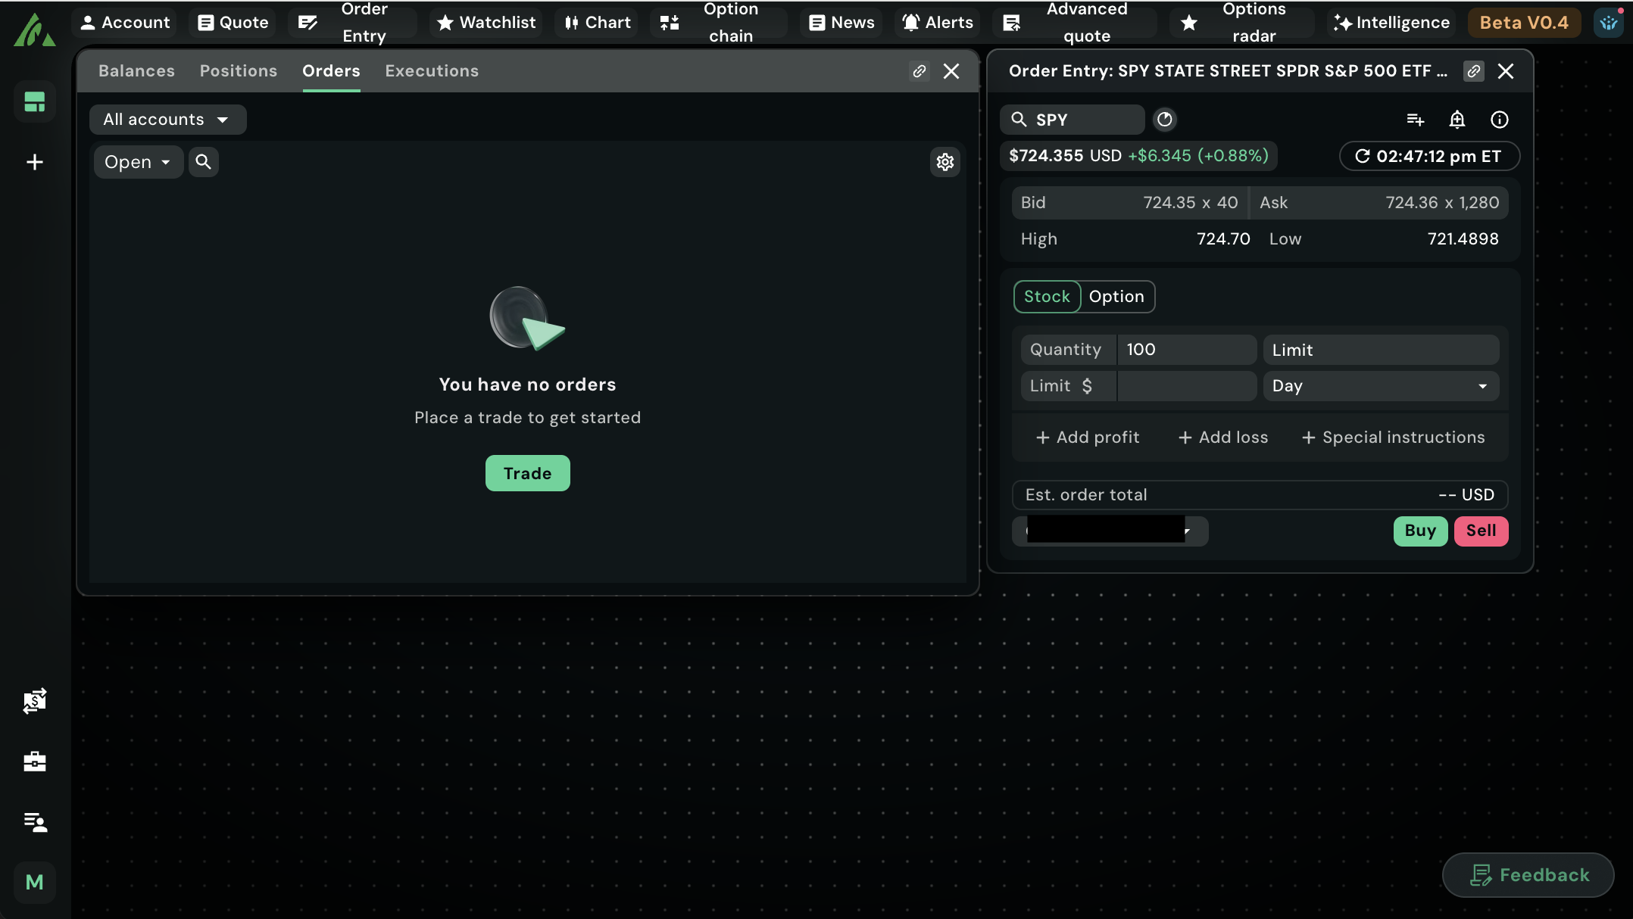Click the Quantity field showing 100
This screenshot has width=1633, height=919.
point(1186,350)
